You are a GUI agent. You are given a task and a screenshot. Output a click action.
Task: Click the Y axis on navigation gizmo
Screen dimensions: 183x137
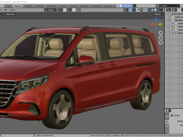click(161, 24)
